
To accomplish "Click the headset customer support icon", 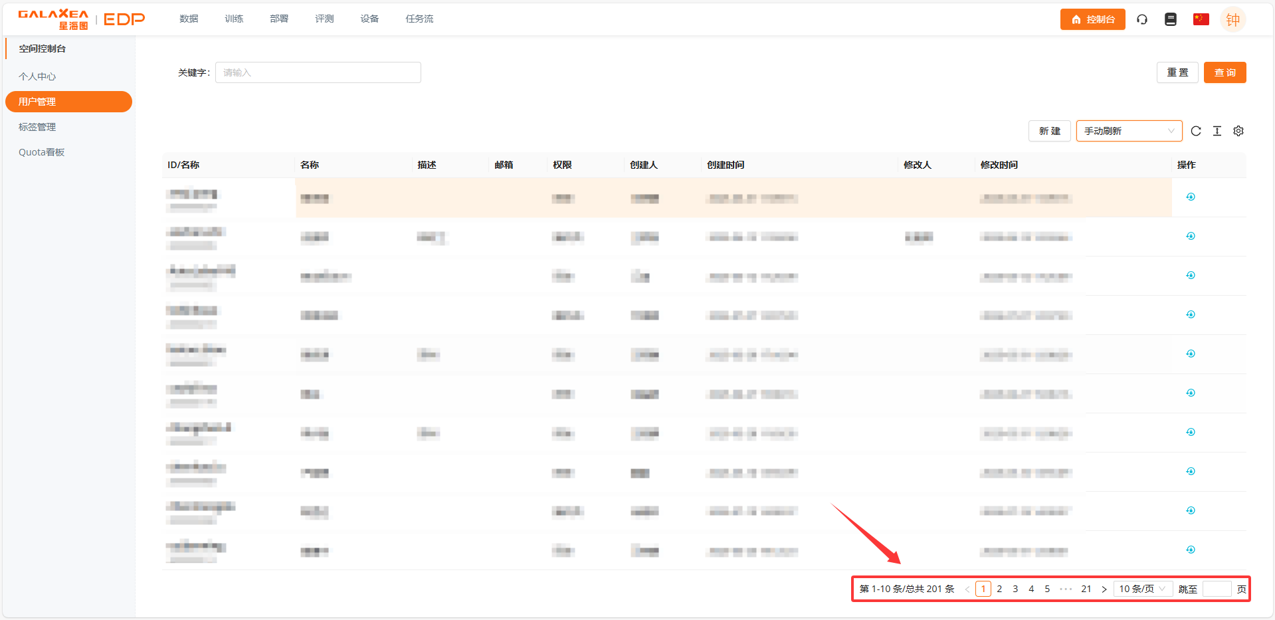I will tap(1142, 19).
